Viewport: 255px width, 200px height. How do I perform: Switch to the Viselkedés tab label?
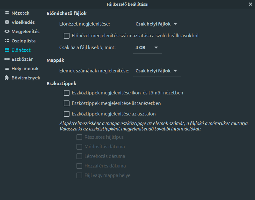pyautogui.click(x=23, y=22)
